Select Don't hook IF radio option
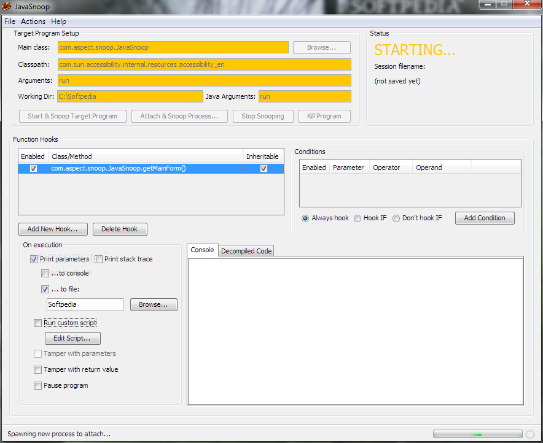Image resolution: width=543 pixels, height=443 pixels. [x=396, y=218]
